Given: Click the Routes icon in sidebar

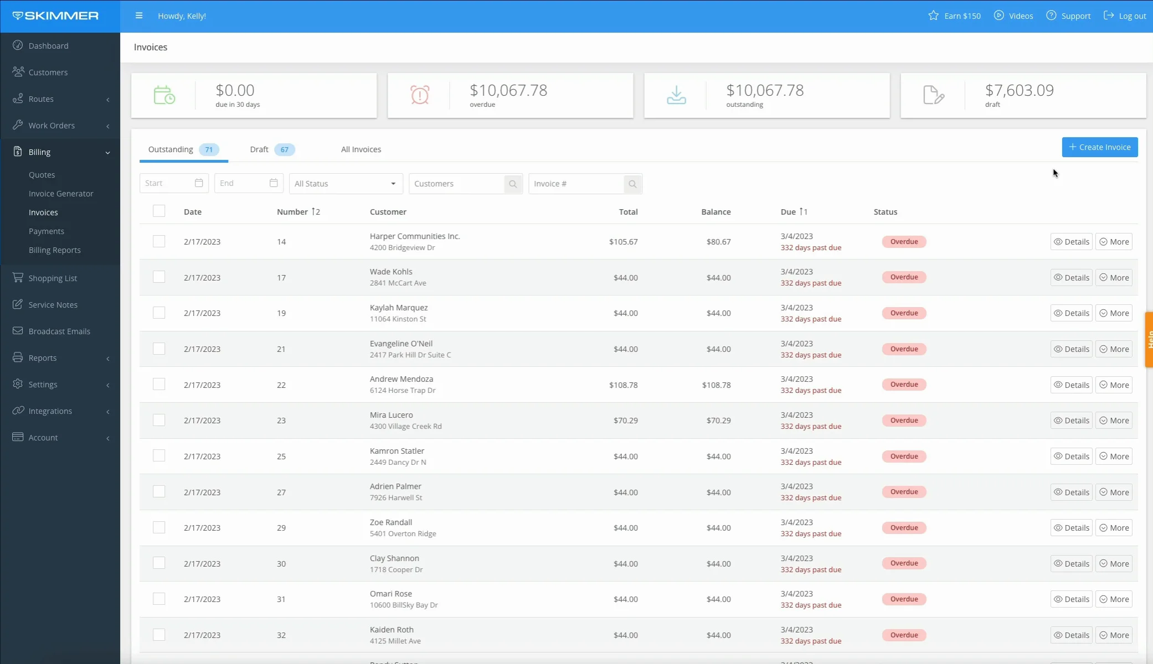Looking at the screenshot, I should point(18,98).
